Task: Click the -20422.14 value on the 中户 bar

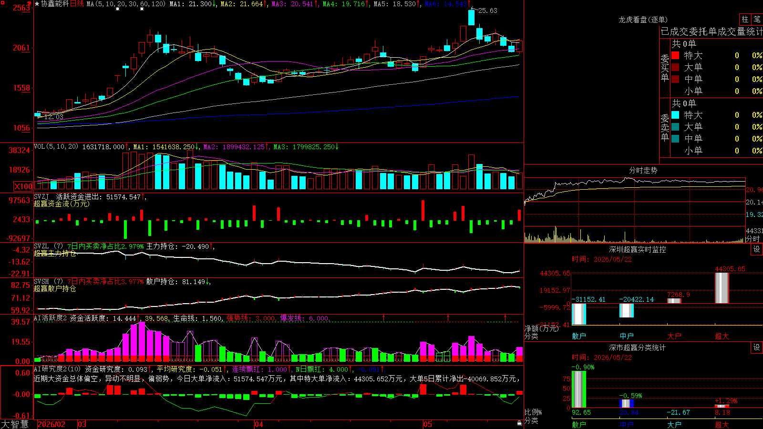Action: pos(637,299)
